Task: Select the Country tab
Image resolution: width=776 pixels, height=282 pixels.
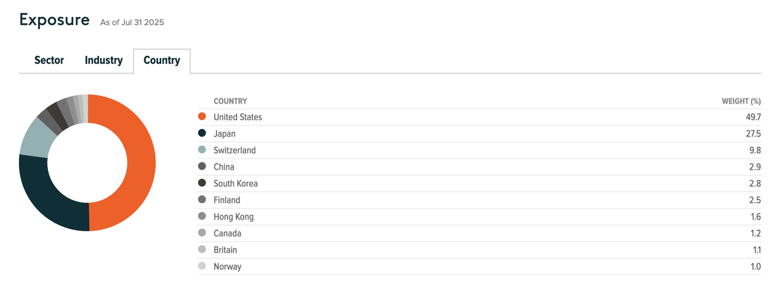Action: coord(162,61)
